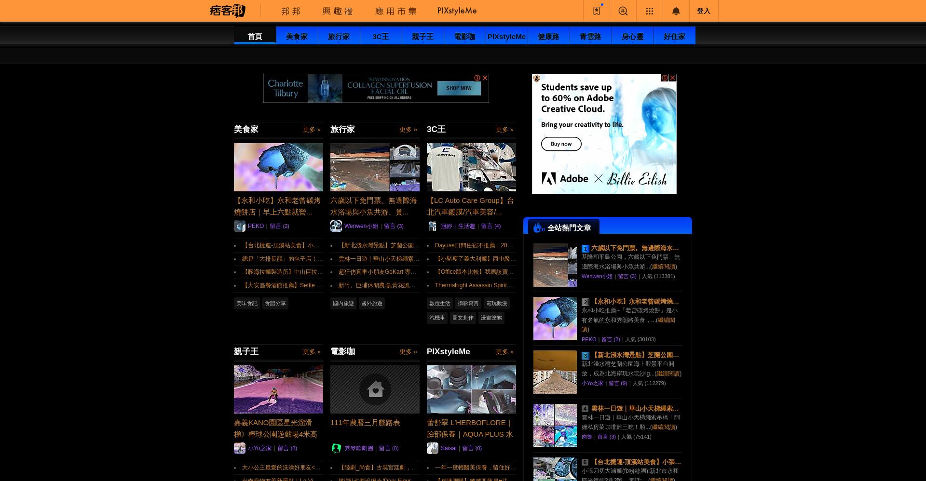Viewport: 926px width, 481px height.
Task: Open PEKO author avatar icon
Action: click(x=240, y=226)
